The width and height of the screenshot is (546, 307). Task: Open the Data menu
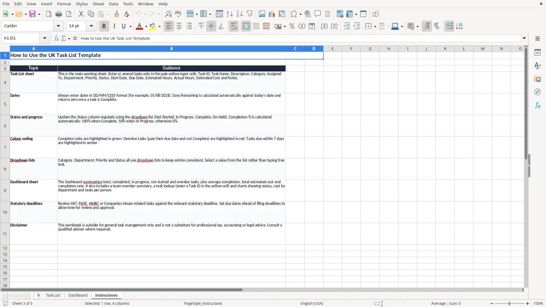(113, 4)
